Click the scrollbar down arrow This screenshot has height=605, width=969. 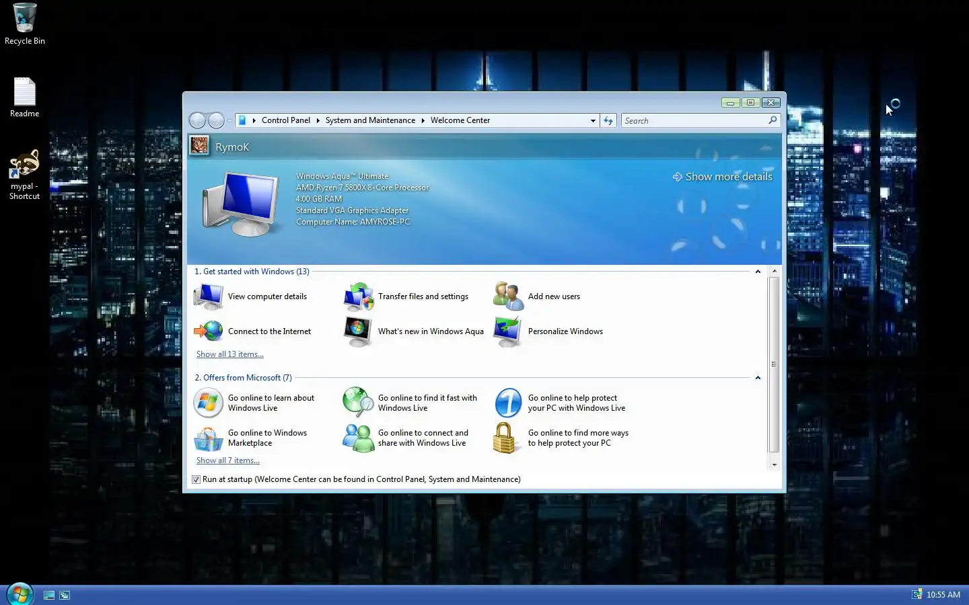[775, 465]
